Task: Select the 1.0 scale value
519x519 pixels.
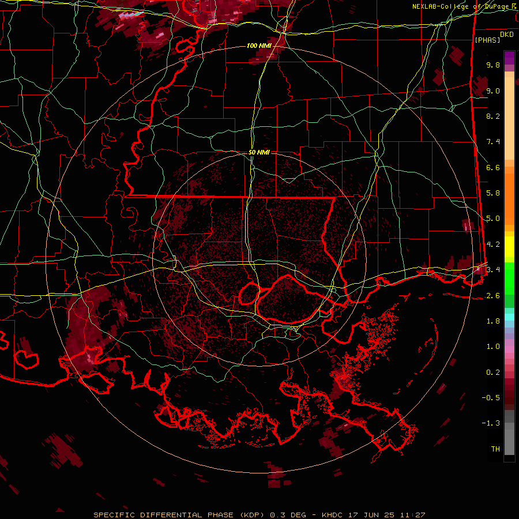Action: point(493,347)
